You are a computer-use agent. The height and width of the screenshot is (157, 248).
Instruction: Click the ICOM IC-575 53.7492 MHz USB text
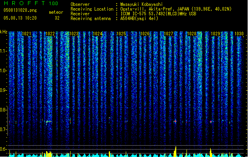158,14
